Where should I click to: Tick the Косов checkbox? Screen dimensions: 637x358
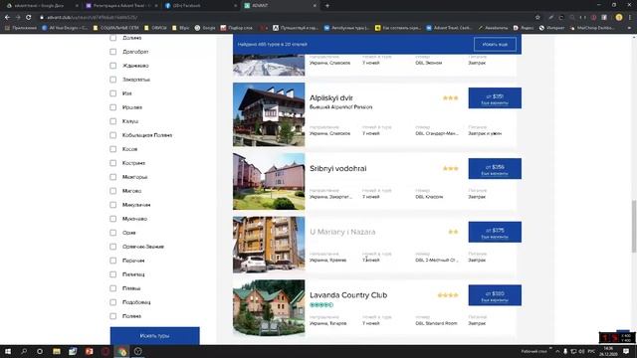112,149
